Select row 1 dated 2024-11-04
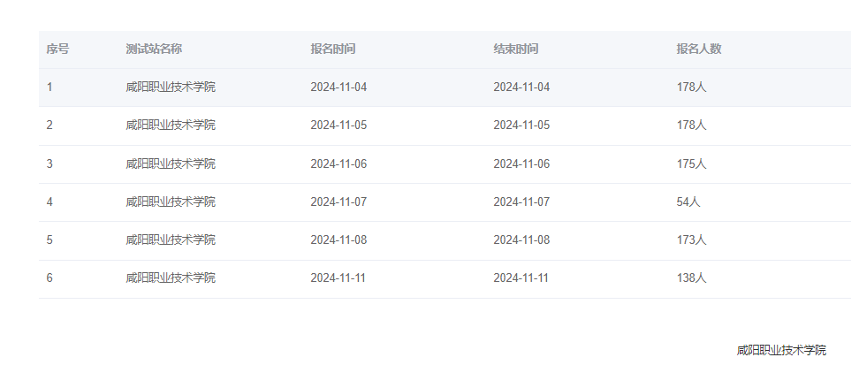This screenshot has height=365, width=859. [445, 87]
